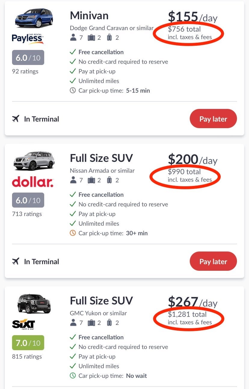Open the silver Nissan Armada photo

[x=34, y=161]
